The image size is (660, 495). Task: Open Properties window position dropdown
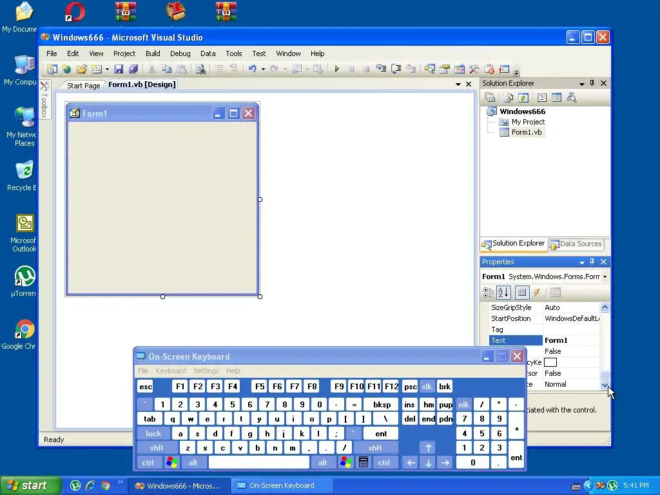(582, 262)
